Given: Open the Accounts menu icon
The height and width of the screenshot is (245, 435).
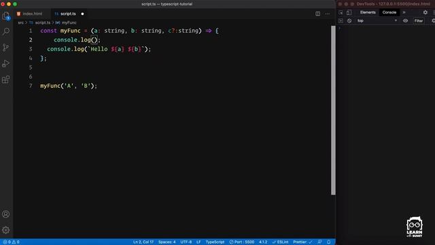Looking at the screenshot, I should click(x=6, y=214).
